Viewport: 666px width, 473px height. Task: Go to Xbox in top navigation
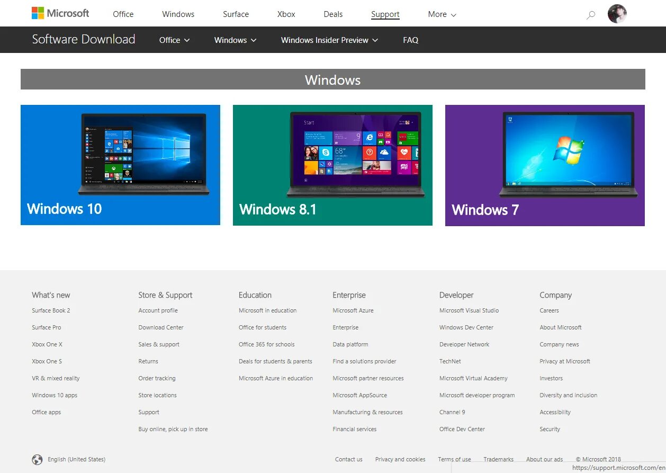coord(286,14)
